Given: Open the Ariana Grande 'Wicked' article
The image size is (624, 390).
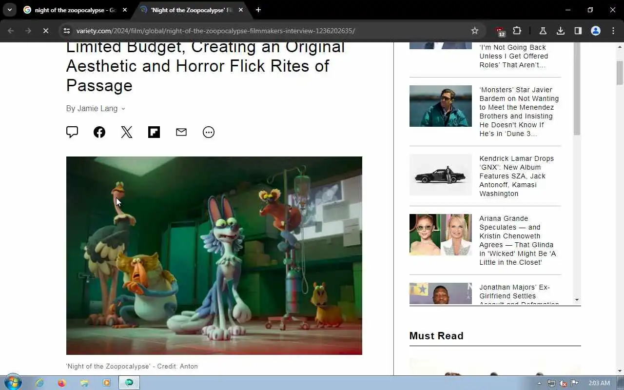Looking at the screenshot, I should click(518, 240).
